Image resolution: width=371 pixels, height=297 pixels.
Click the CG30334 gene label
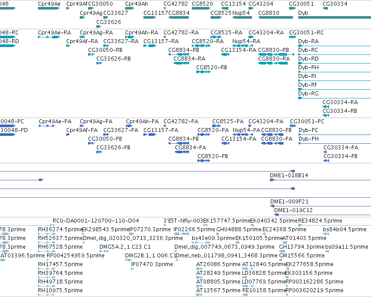coord(335,4)
